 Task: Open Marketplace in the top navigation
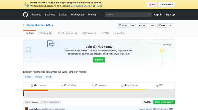pos(78,15)
